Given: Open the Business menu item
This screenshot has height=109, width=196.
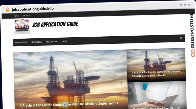Looking at the screenshot, I should coord(37,42).
